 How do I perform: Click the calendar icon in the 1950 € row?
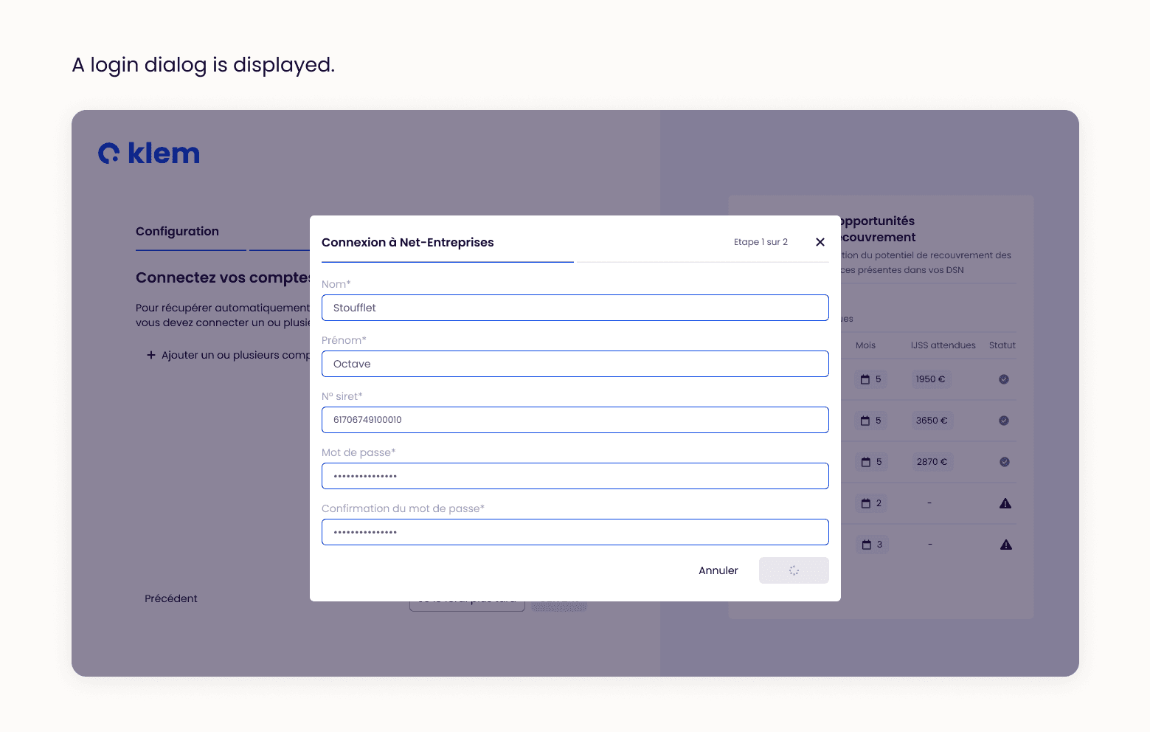click(865, 379)
